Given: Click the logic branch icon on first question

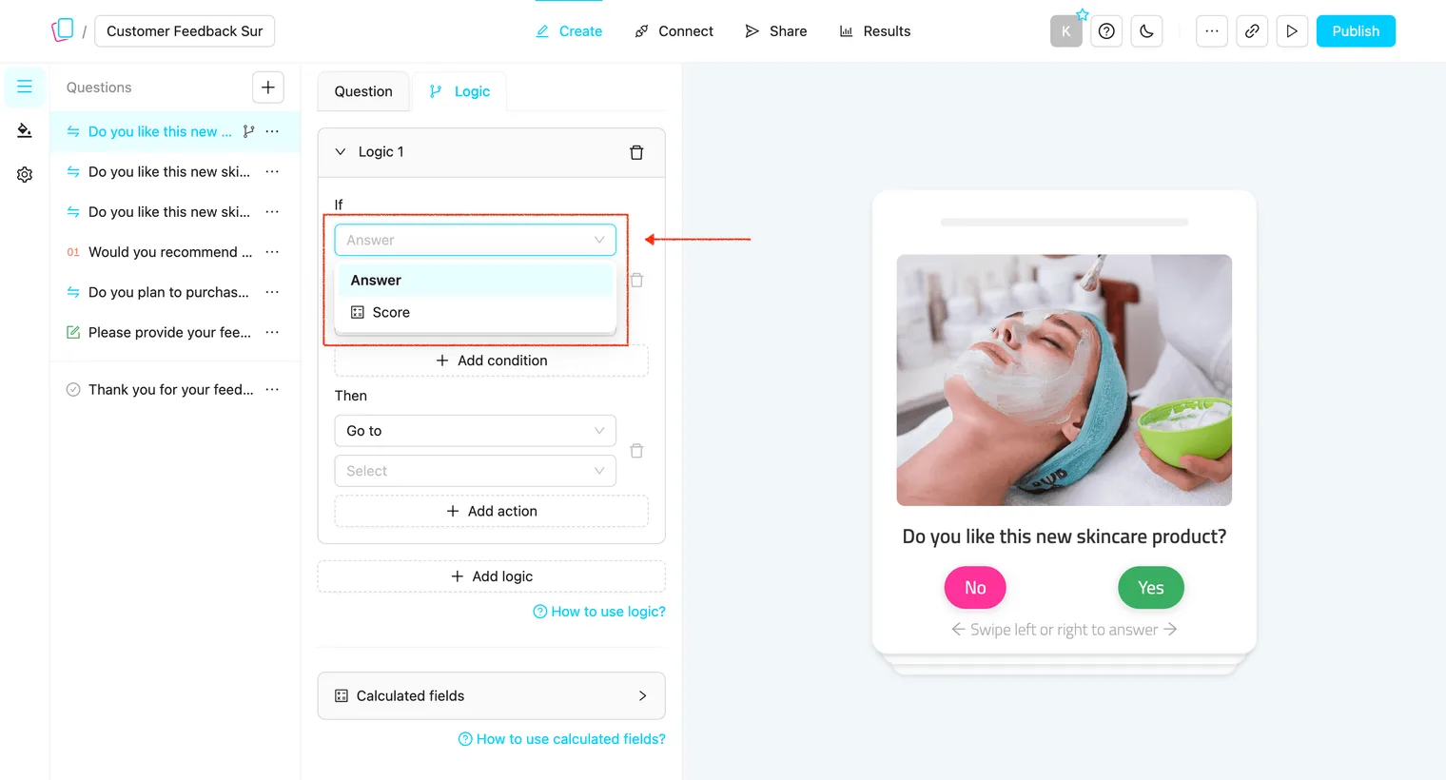Looking at the screenshot, I should point(248,131).
